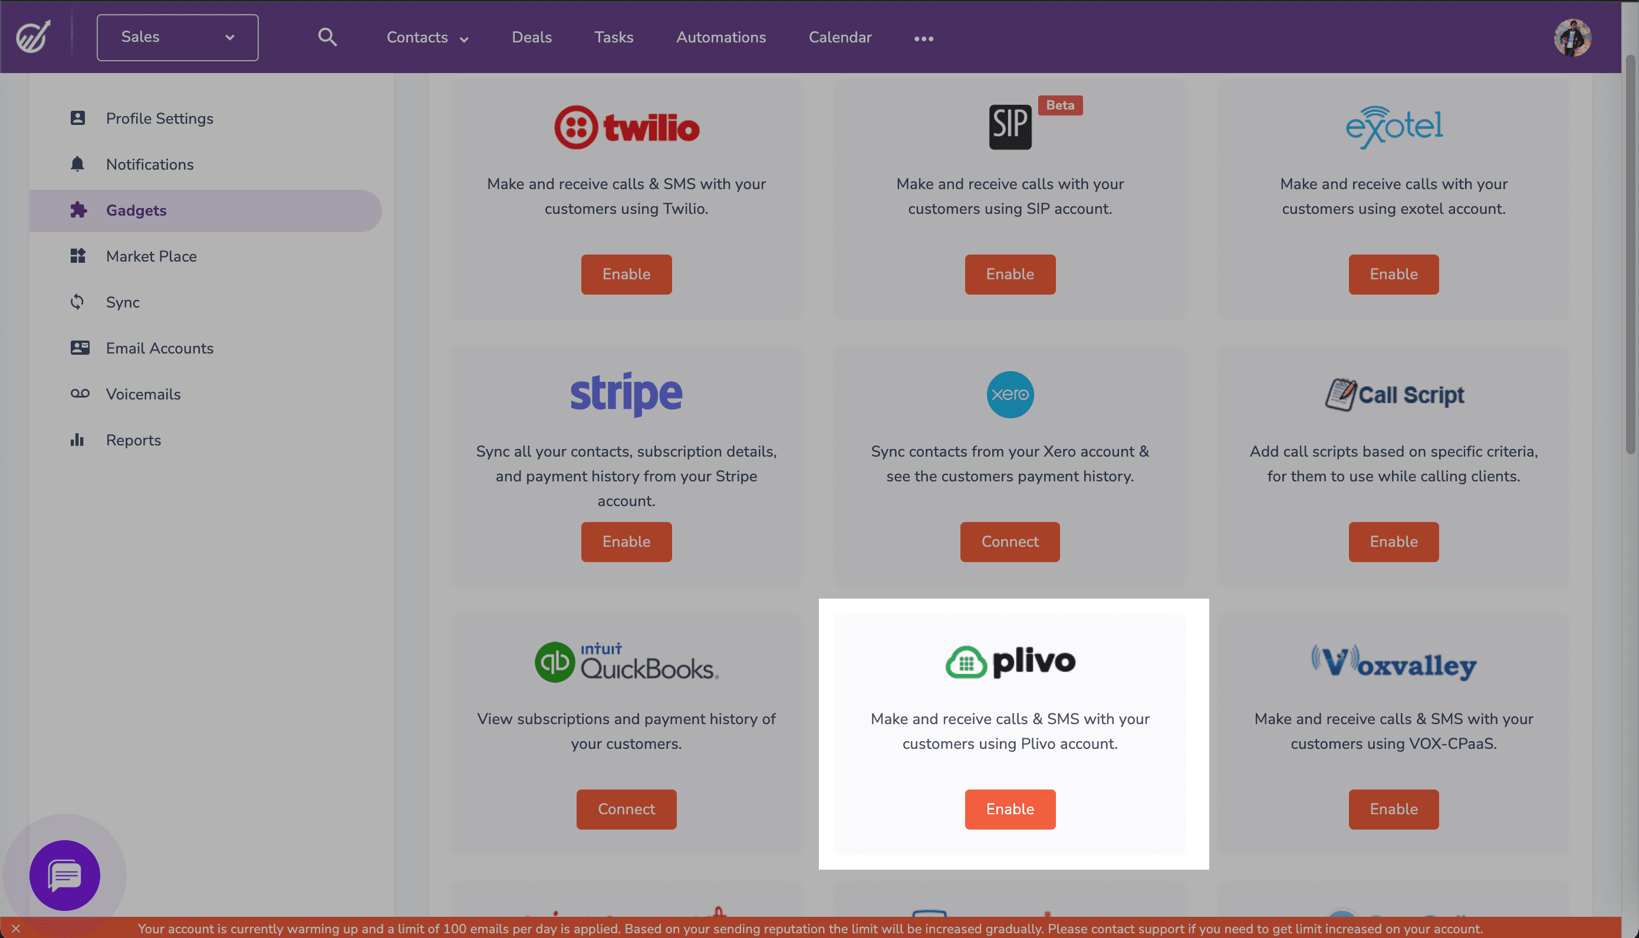1639x938 pixels.
Task: Click the Gadgets sidebar icon
Action: [79, 209]
